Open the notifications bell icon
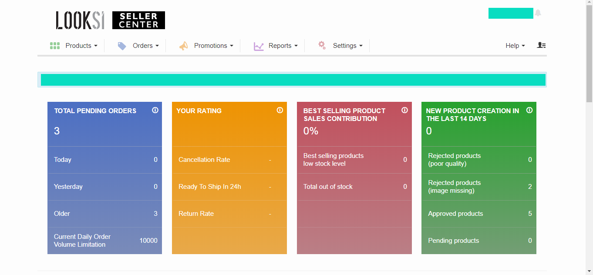 tap(538, 13)
